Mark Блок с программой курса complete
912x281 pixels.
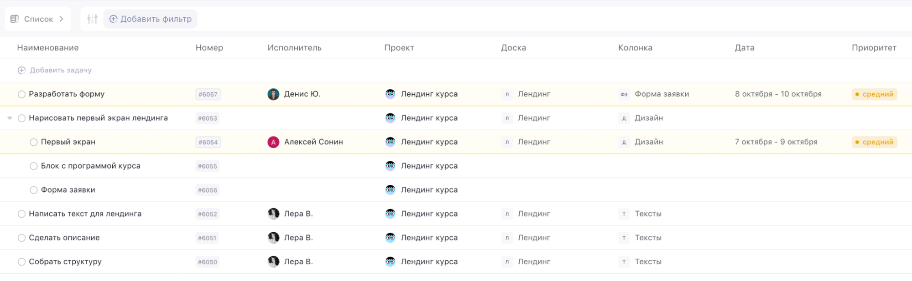(x=33, y=166)
